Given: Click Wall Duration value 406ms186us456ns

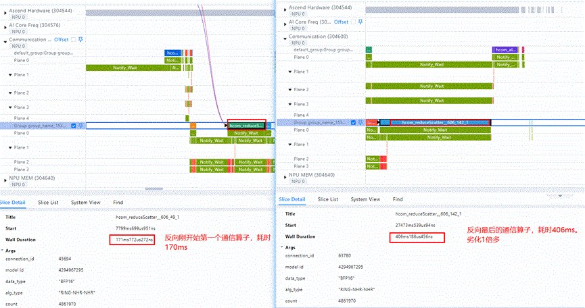Looking at the screenshot, I should click(x=414, y=236).
